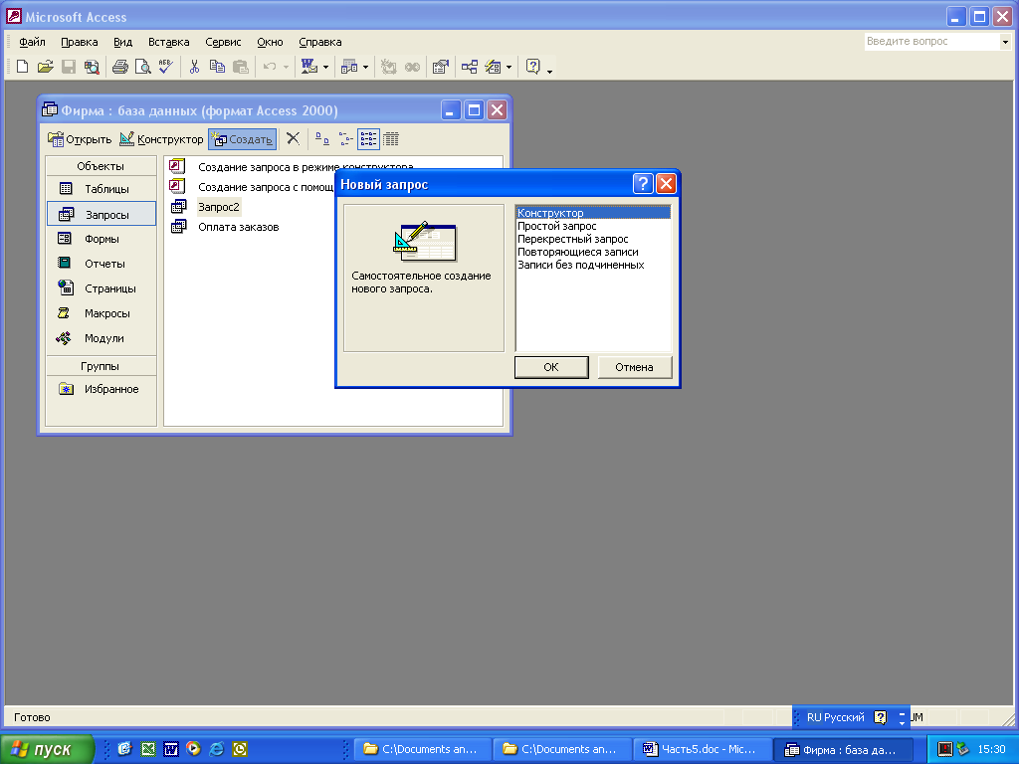Open the Вставка menu
The height and width of the screenshot is (764, 1019).
(168, 42)
